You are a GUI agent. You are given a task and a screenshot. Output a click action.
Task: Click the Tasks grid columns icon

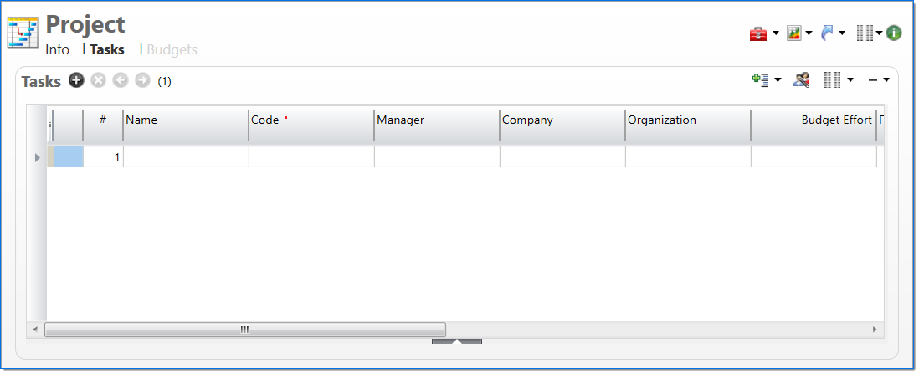[832, 79]
